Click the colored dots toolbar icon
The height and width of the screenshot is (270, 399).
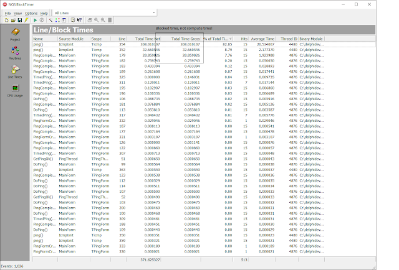click(57, 20)
